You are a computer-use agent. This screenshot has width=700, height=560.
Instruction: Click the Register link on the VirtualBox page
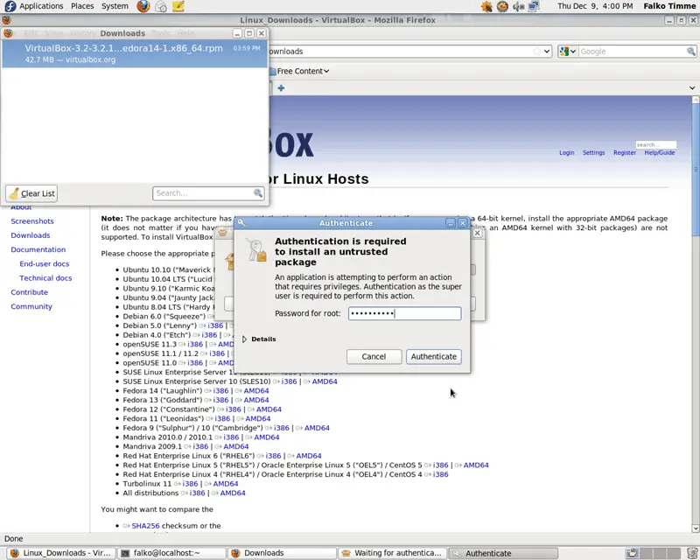coord(624,153)
